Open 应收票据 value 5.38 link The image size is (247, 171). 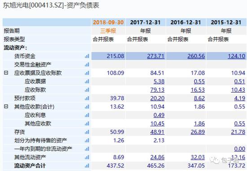[x=159, y=81]
